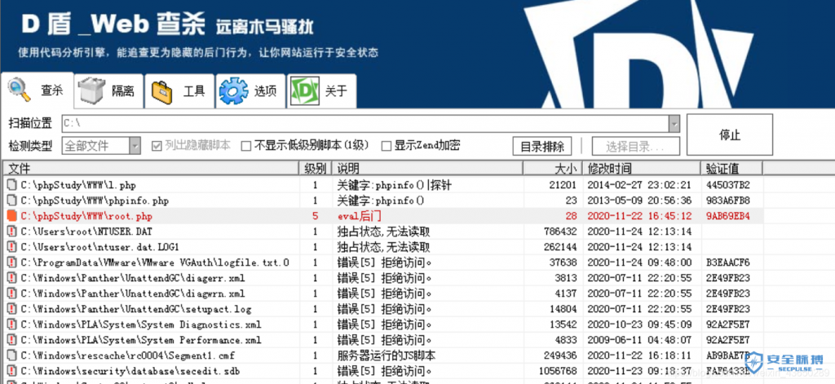Sort by the 验证值 column header
This screenshot has width=835, height=384.
pyautogui.click(x=731, y=169)
